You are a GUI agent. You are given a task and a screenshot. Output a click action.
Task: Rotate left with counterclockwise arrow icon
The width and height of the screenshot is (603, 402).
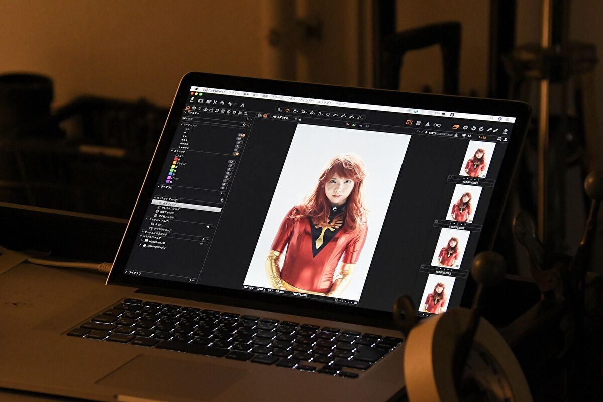pos(473,128)
